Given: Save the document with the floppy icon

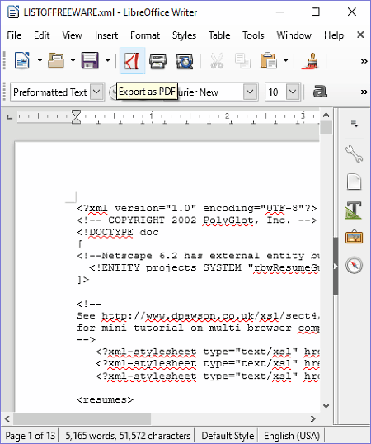Looking at the screenshot, I should (x=90, y=60).
